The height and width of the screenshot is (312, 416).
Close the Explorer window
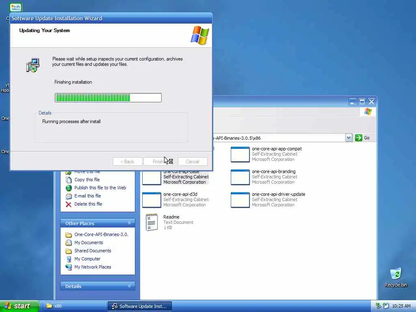(x=371, y=102)
